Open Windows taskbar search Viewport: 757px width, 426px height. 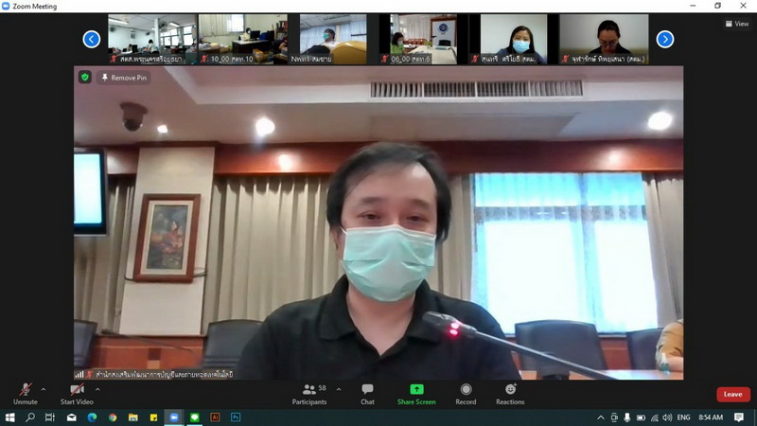30,417
